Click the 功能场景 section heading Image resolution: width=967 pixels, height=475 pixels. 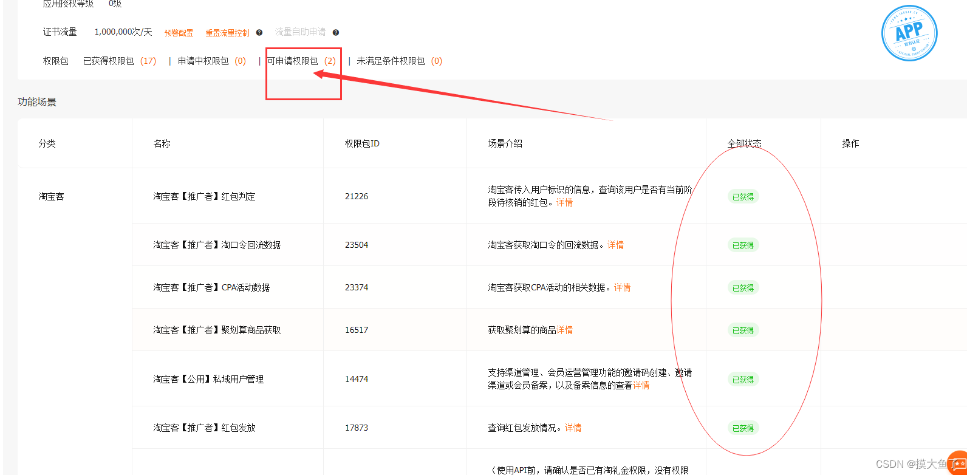coord(36,101)
